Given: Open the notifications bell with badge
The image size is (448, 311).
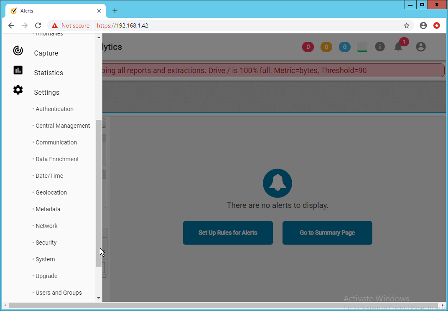Looking at the screenshot, I should point(399,47).
